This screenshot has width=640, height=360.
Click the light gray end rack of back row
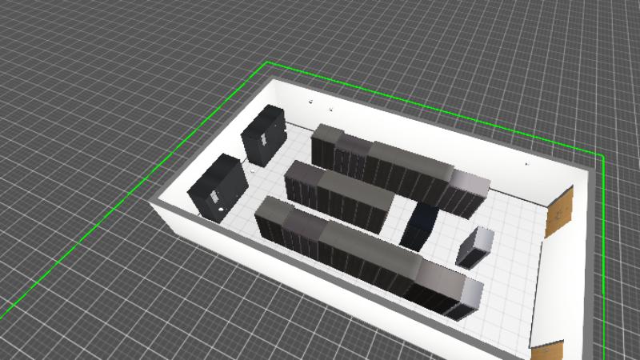click(x=467, y=193)
